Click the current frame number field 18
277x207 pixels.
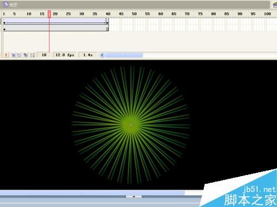pos(44,55)
